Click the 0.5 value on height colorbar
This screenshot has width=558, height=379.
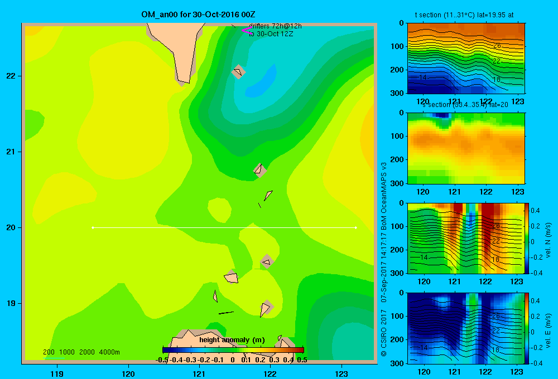302,360
